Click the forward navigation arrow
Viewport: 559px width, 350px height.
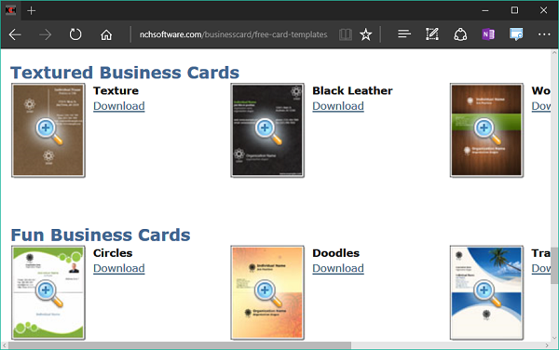pos(46,34)
